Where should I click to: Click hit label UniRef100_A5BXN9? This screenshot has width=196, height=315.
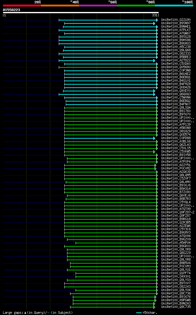176,128
